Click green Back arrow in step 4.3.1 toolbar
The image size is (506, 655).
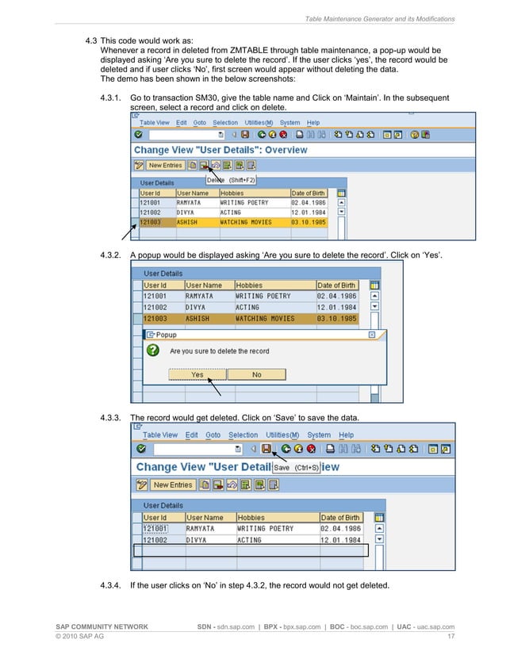point(262,135)
